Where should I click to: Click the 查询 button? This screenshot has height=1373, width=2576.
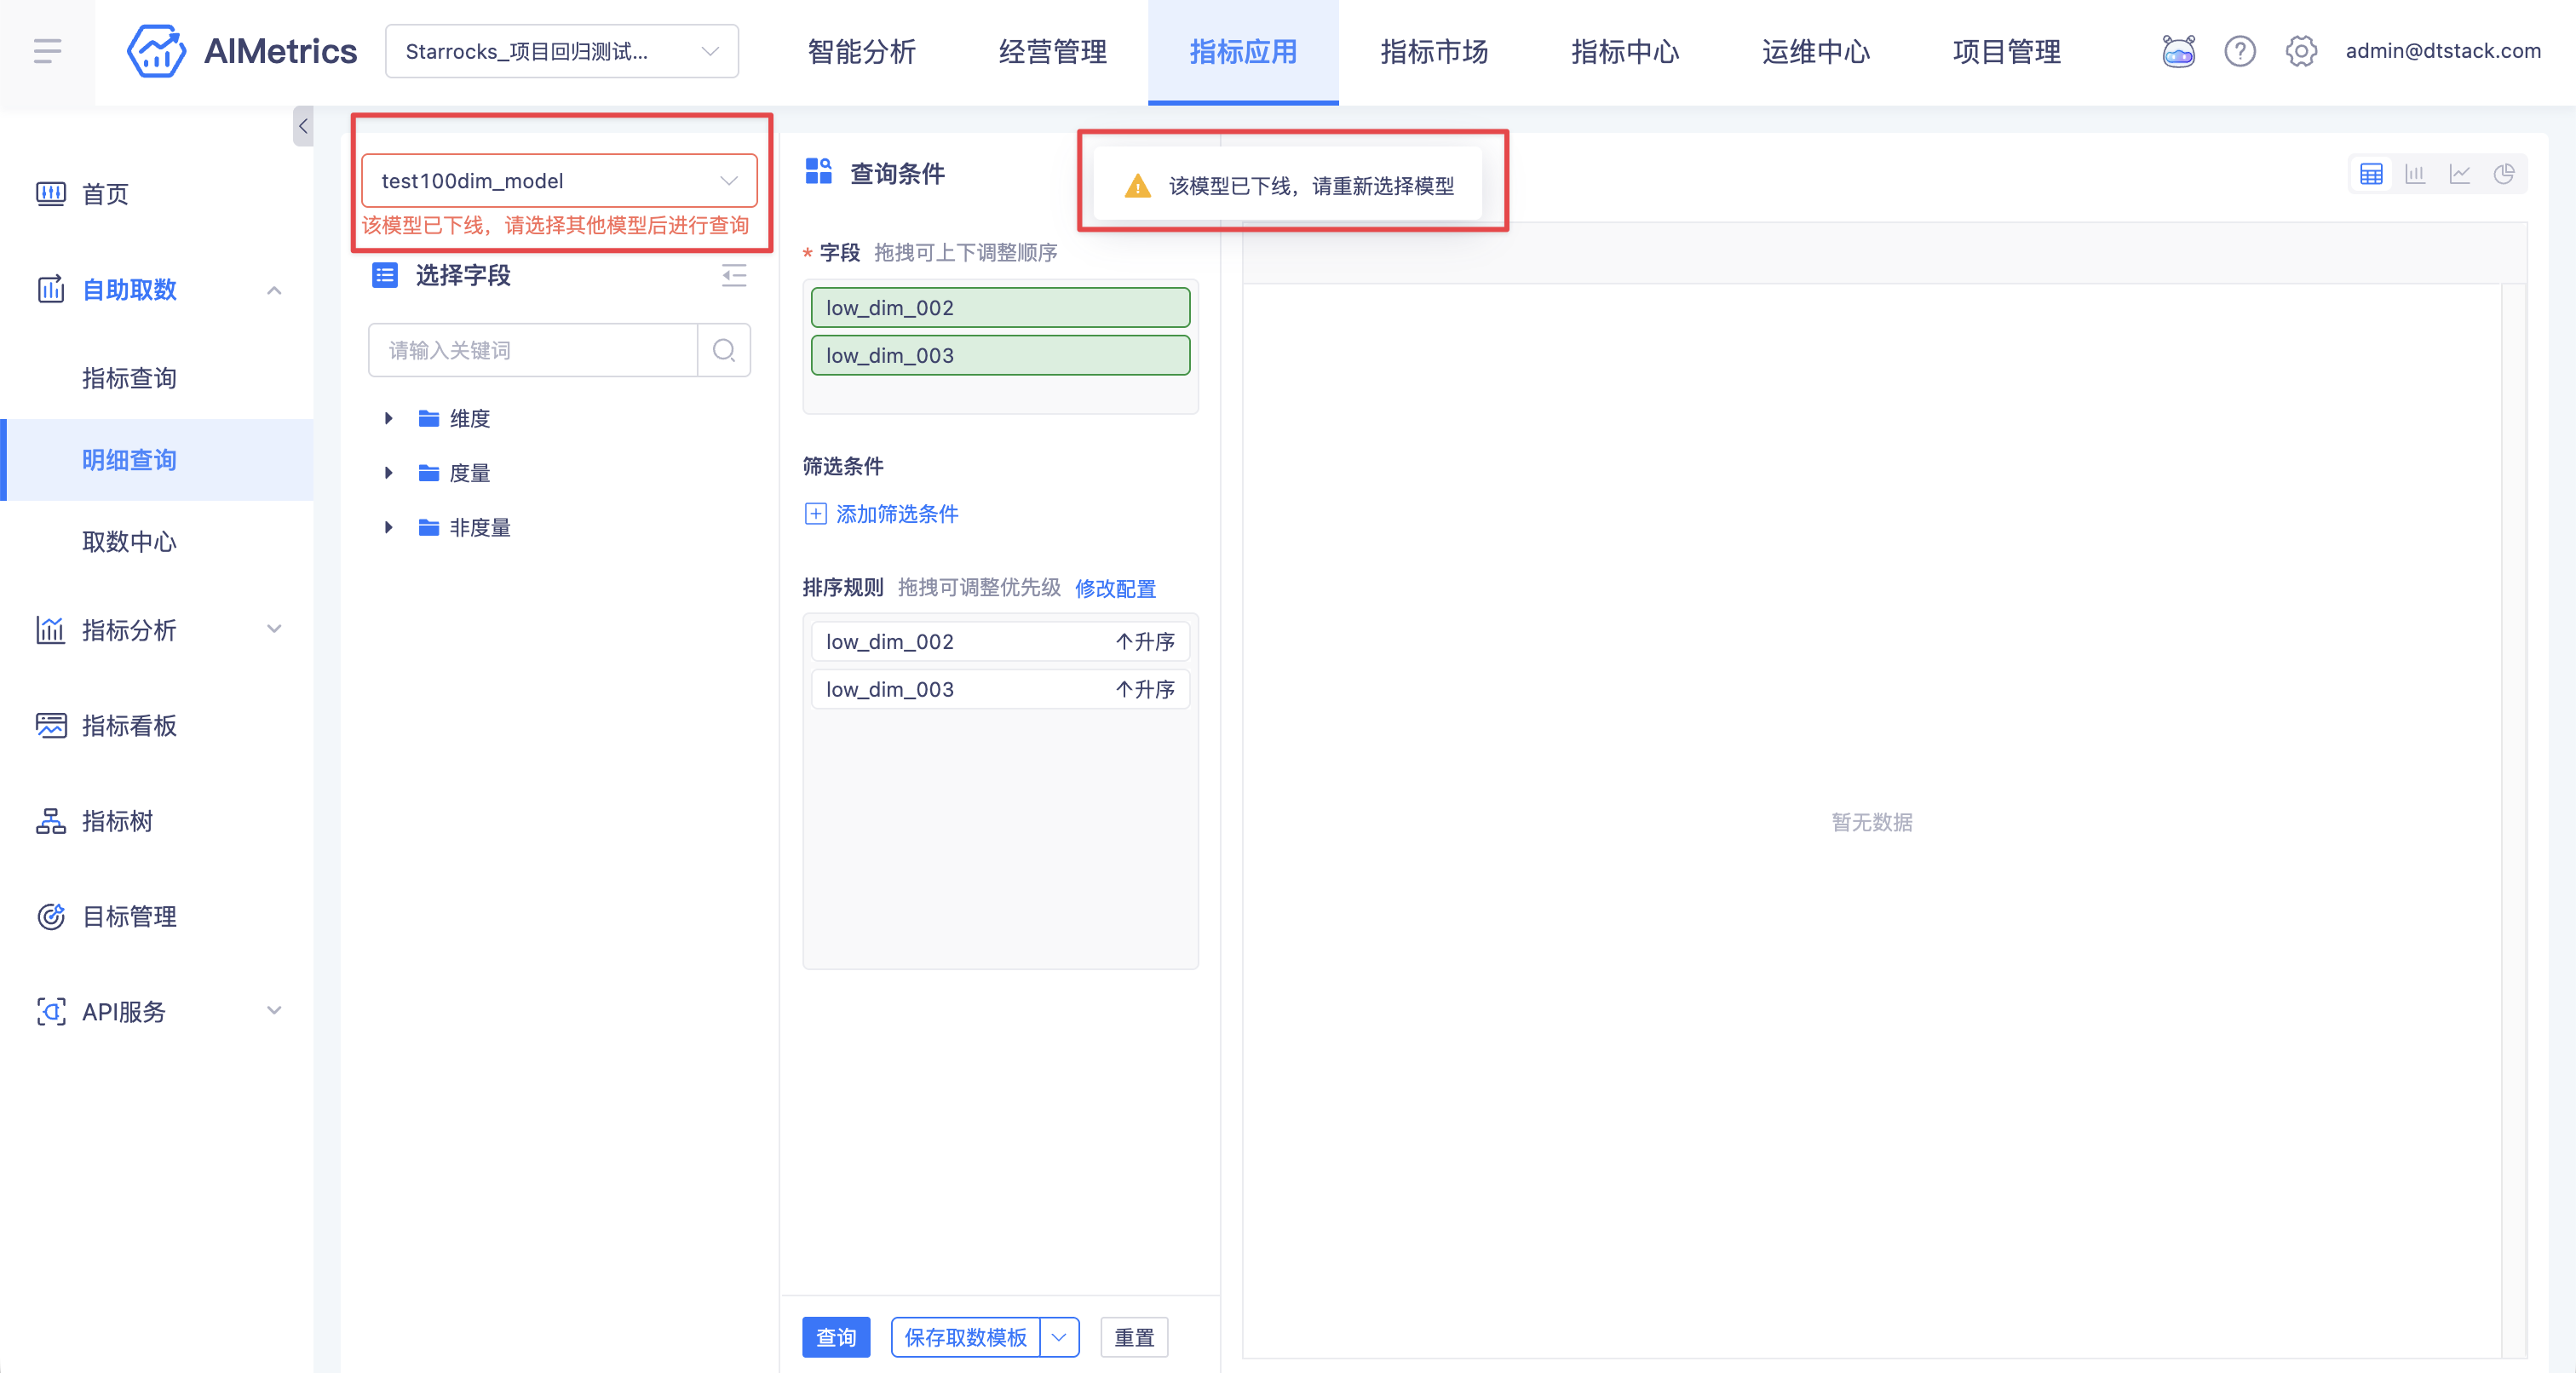coord(836,1337)
